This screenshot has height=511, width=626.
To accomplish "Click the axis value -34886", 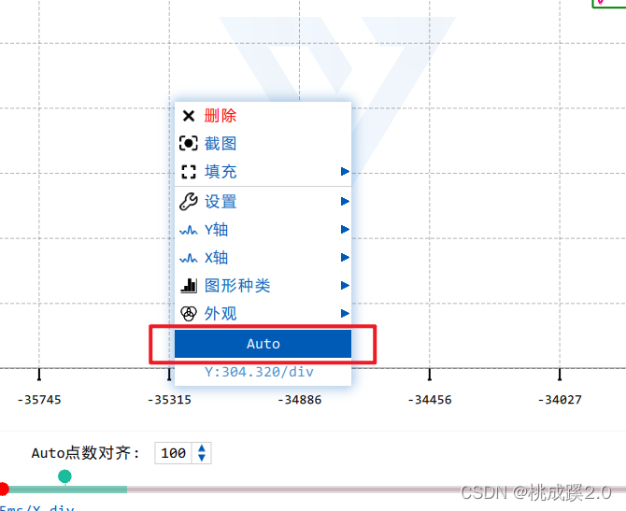I will tap(299, 400).
